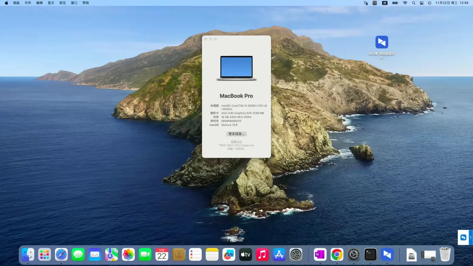Screen dimensions: 473x266
Task: Open Terminal from the Dock
Action: (370, 255)
